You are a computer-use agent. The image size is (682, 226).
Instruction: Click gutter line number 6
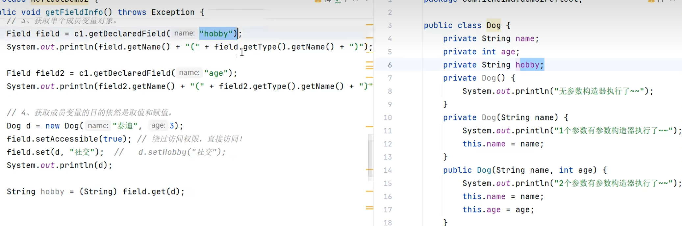tap(390, 65)
